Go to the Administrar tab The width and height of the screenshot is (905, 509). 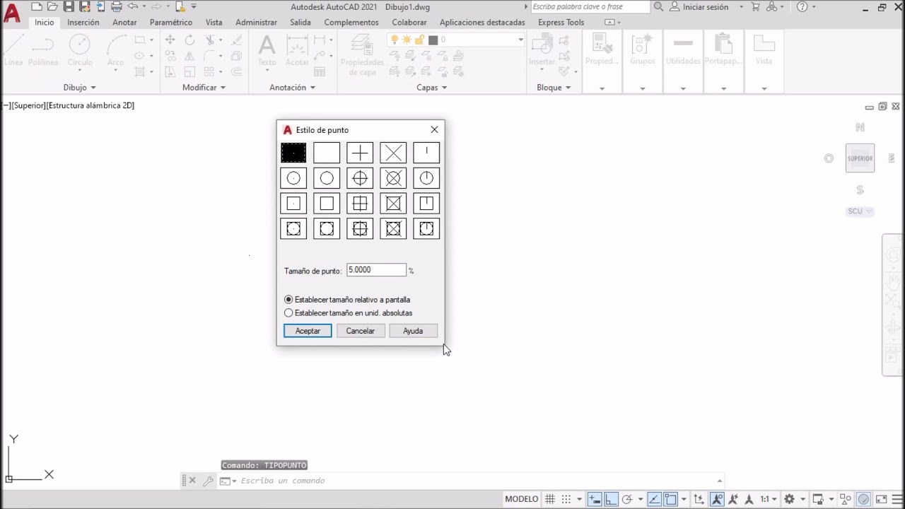pos(257,23)
